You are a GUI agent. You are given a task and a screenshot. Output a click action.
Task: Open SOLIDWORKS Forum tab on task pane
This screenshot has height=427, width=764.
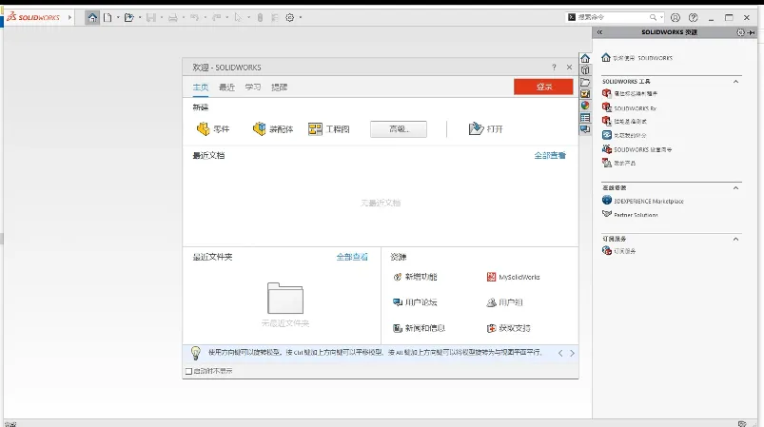click(x=585, y=129)
